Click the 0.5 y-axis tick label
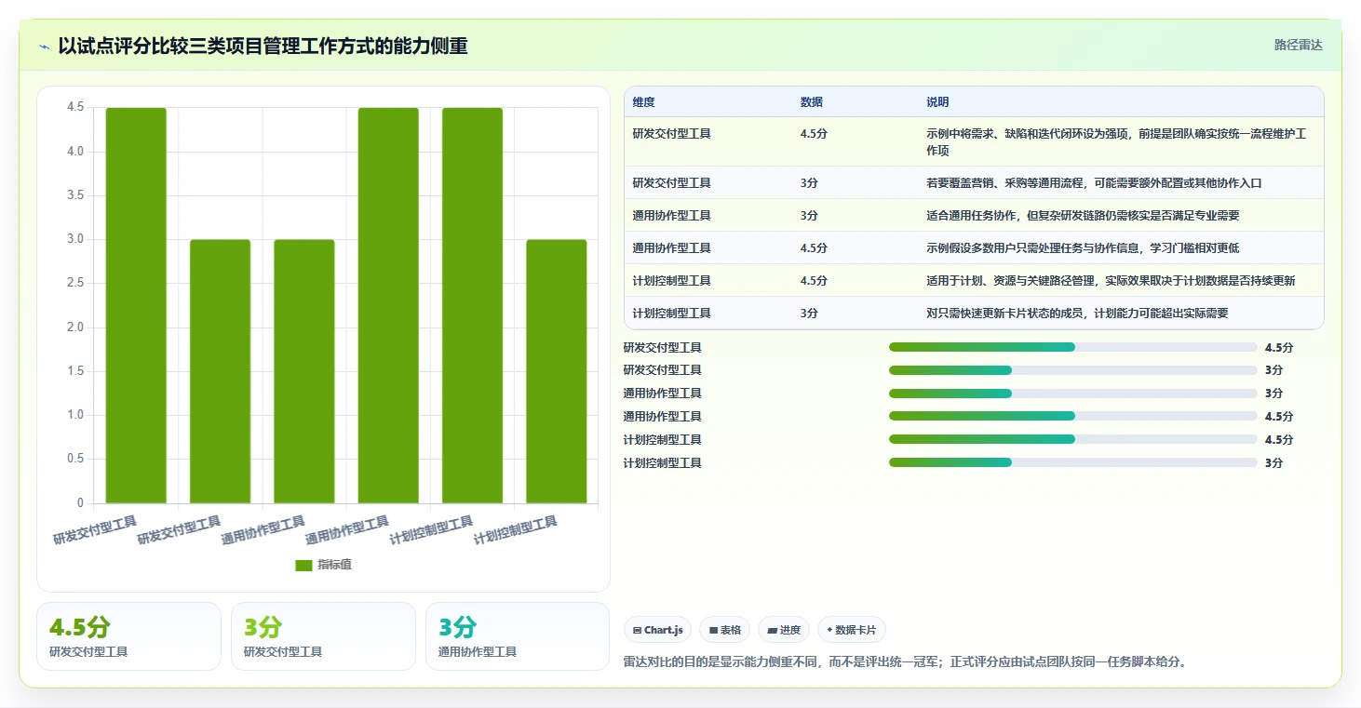Screen dimensions: 1361x708 (x=75, y=460)
